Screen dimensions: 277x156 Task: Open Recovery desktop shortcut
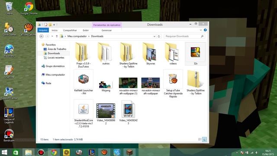coord(9,51)
